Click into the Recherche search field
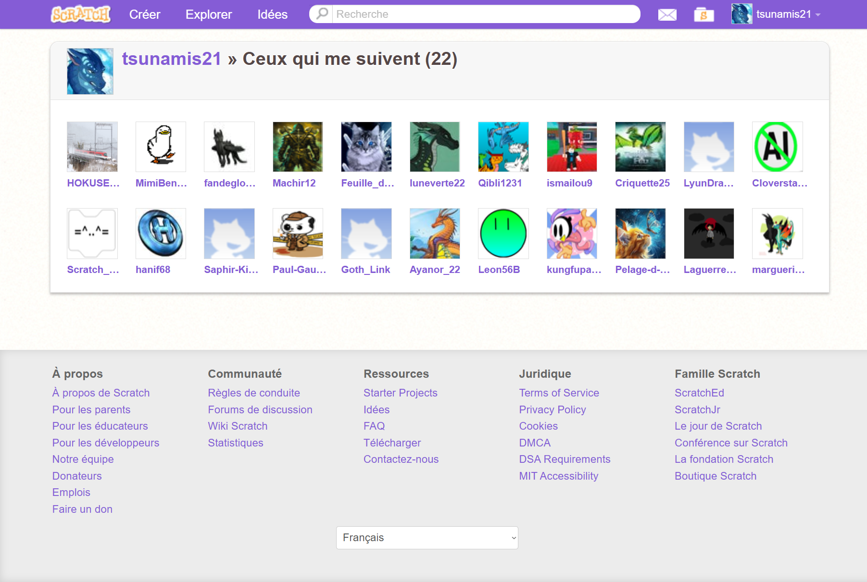867x582 pixels. pos(485,14)
